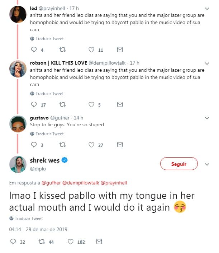Retweet the tweet by led @prayinhell

point(62,50)
